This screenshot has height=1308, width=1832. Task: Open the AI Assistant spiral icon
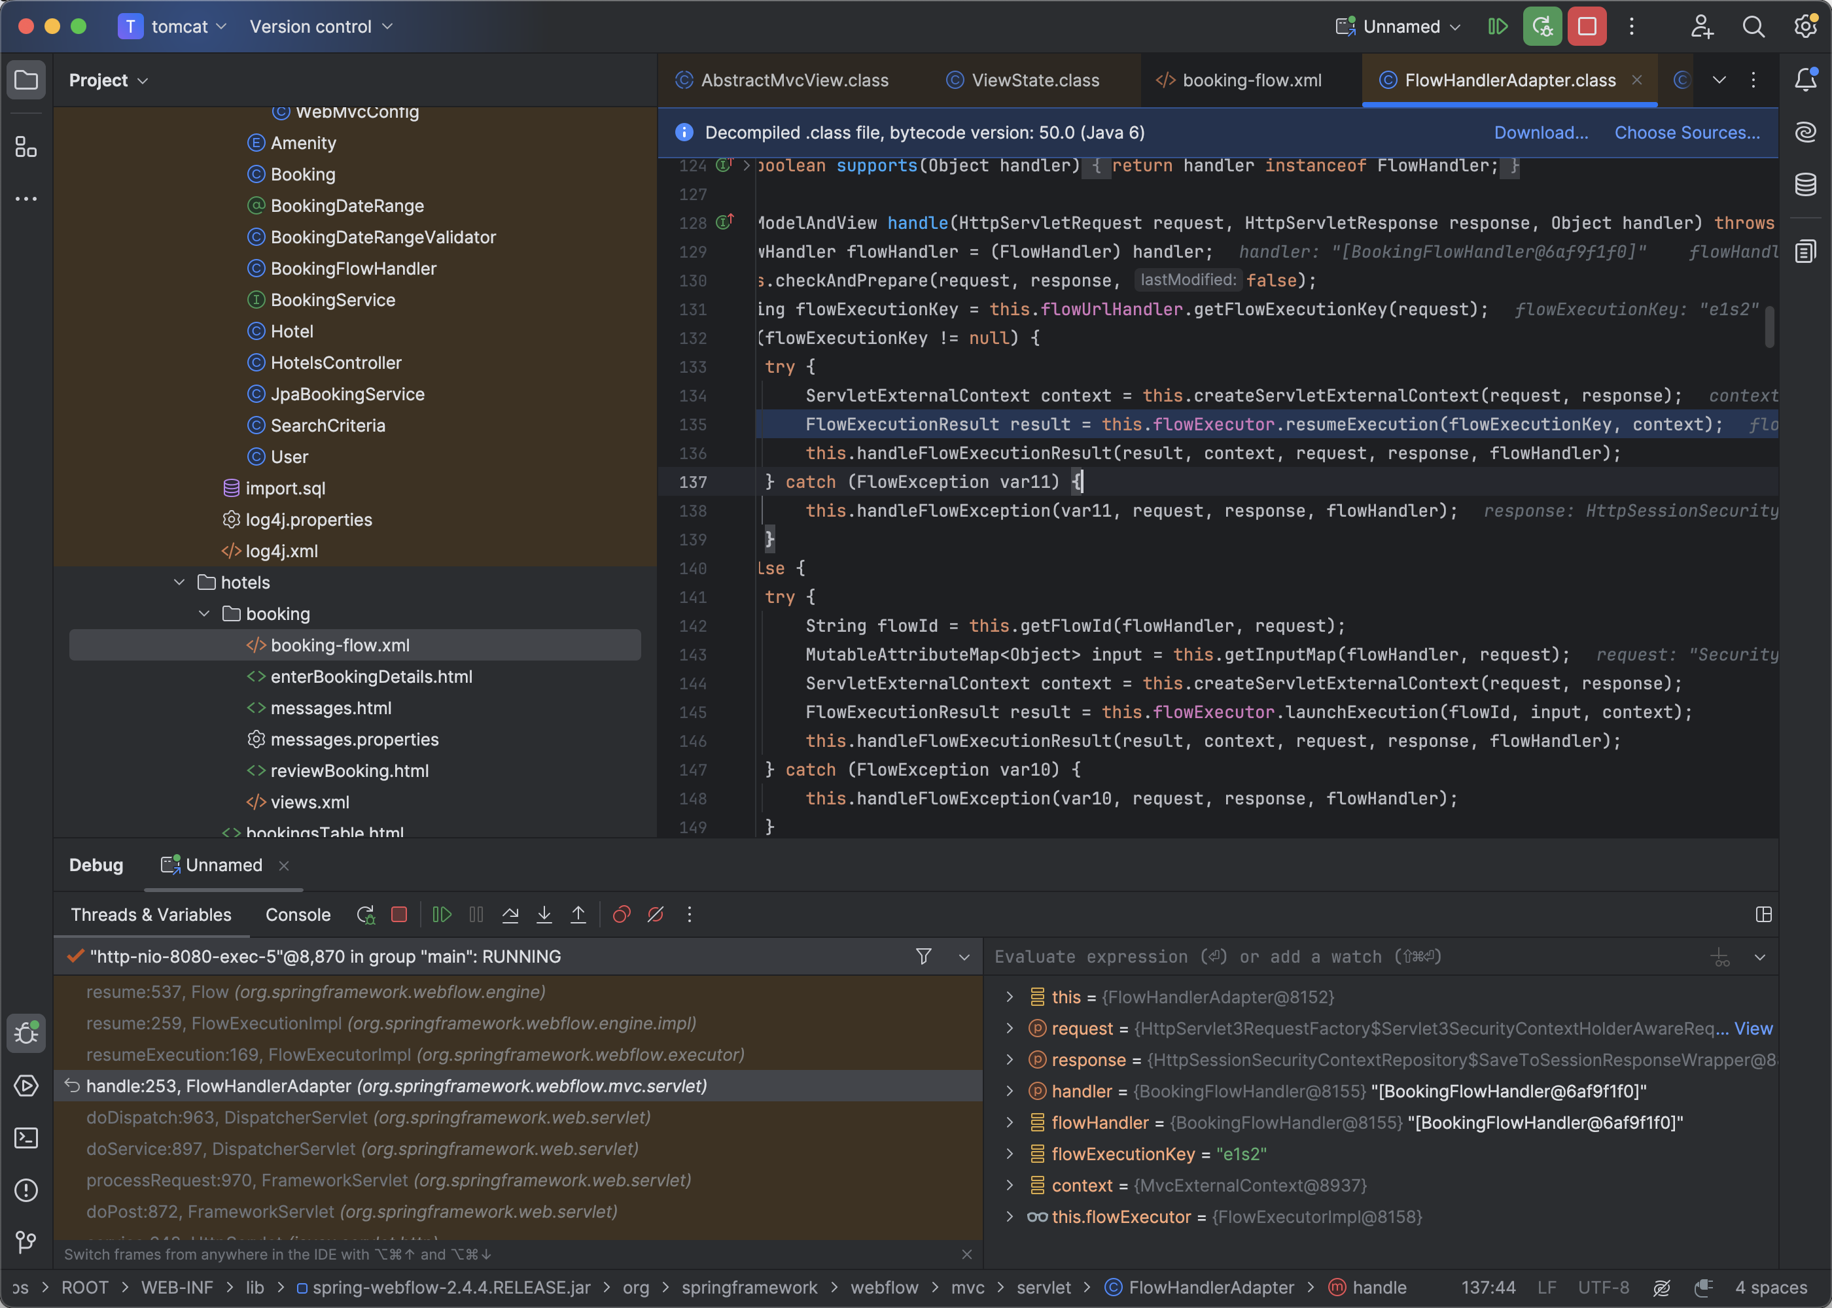[x=1805, y=131]
